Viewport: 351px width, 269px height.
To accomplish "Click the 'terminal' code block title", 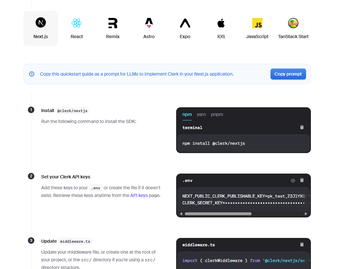I will [192, 127].
